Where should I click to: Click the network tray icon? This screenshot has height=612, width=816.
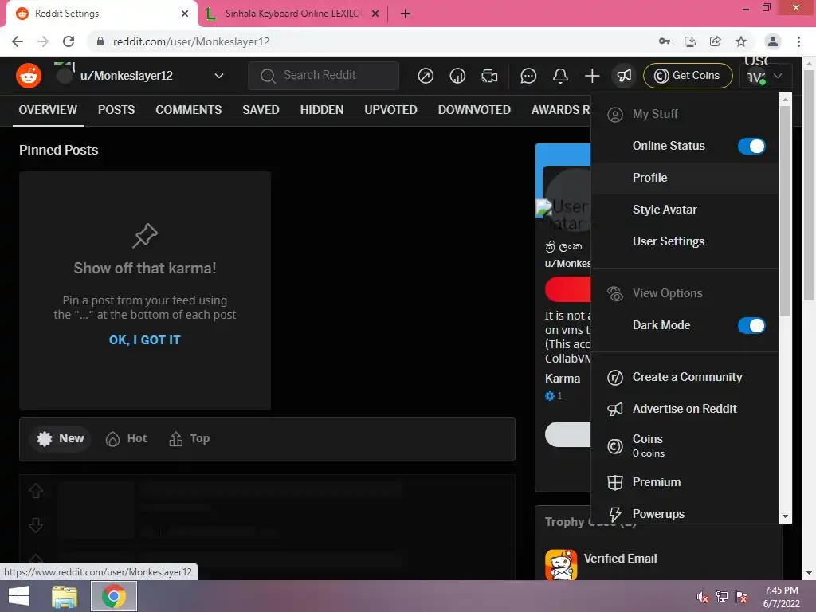point(722,597)
